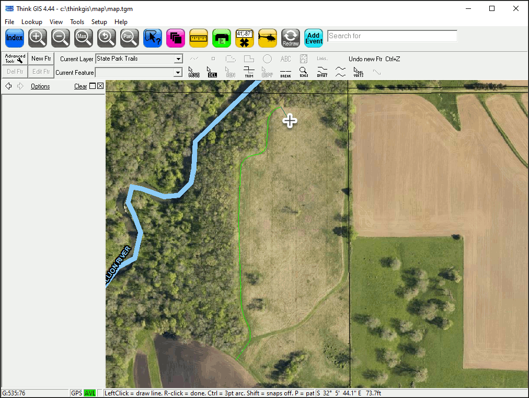Click the green printer icon

coord(222,38)
